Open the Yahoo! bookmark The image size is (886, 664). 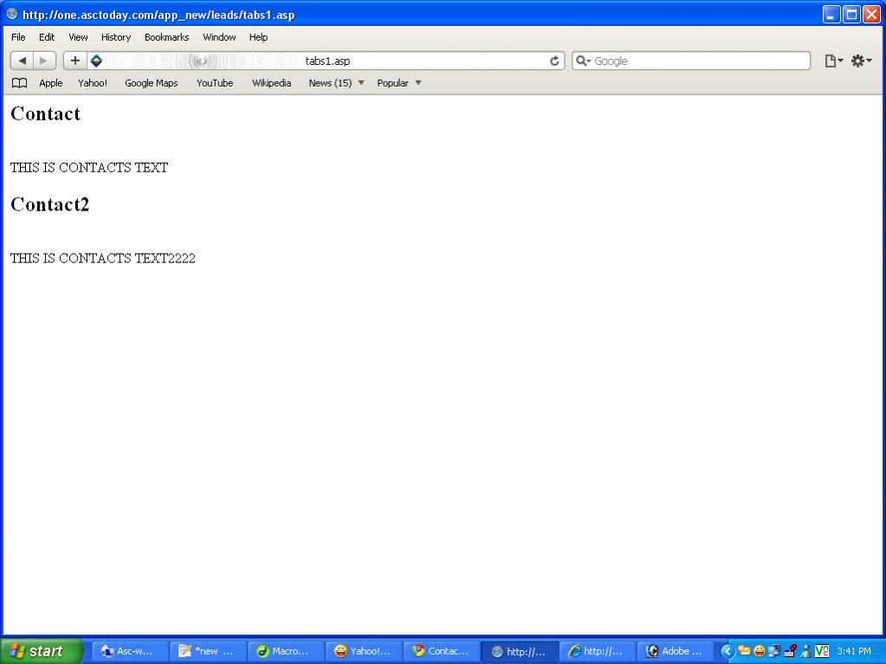coord(93,83)
